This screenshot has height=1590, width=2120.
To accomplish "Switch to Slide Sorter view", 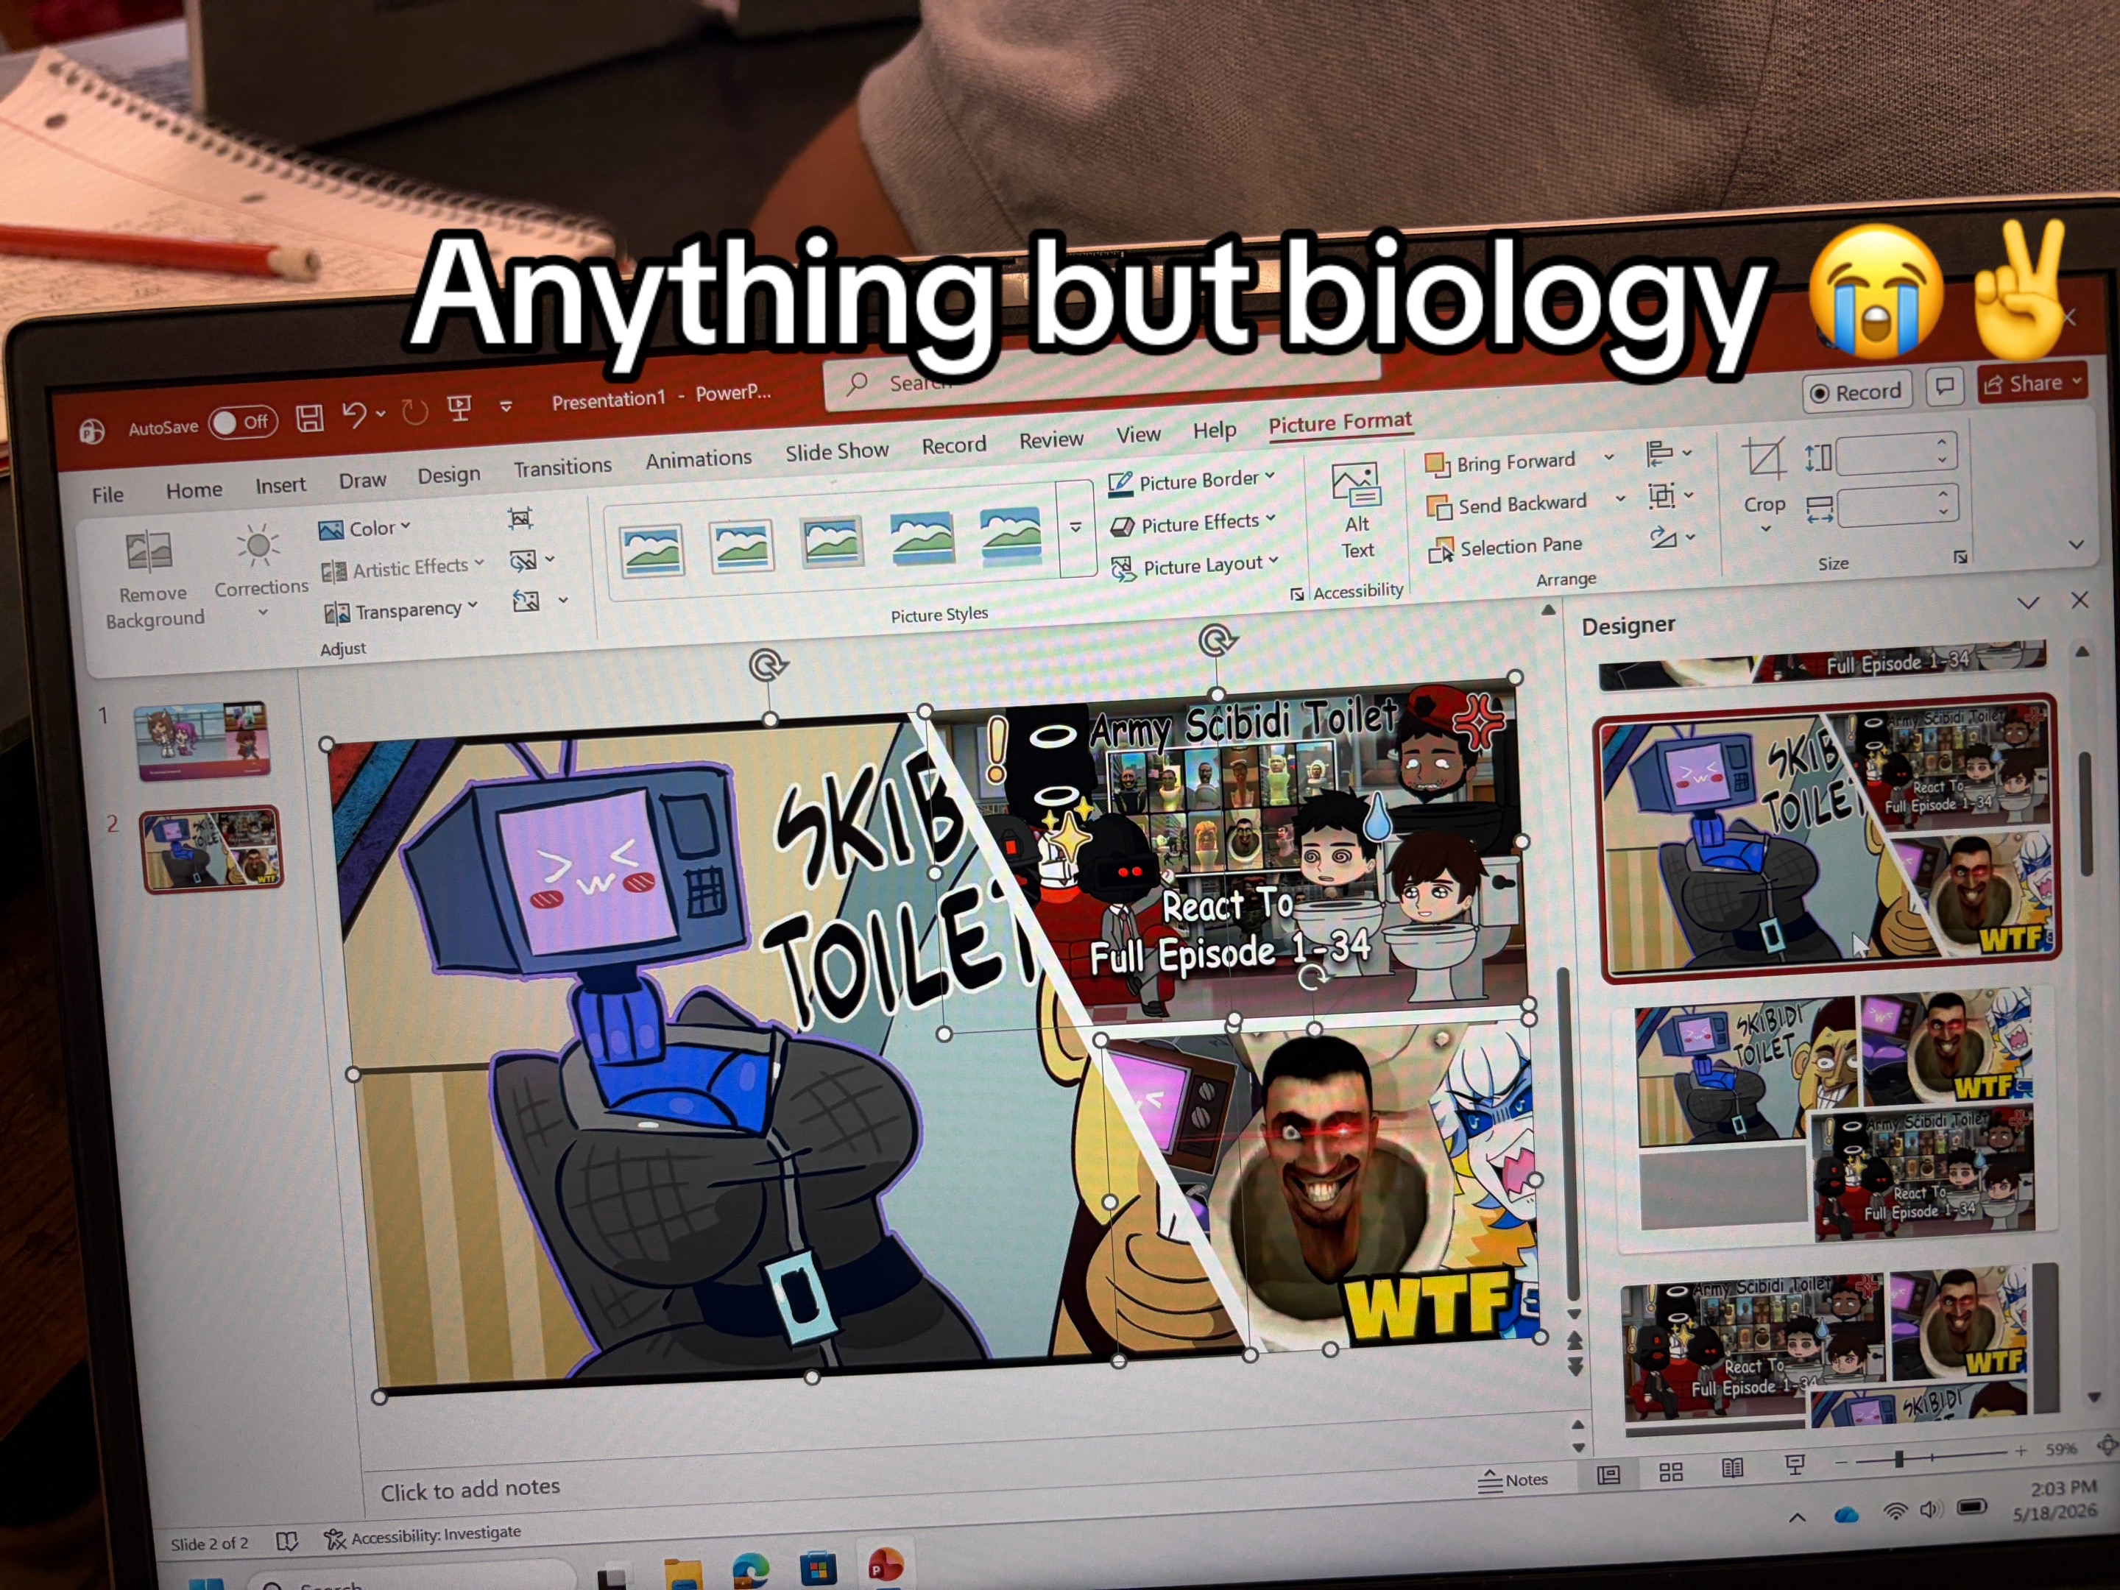I will [1670, 1472].
